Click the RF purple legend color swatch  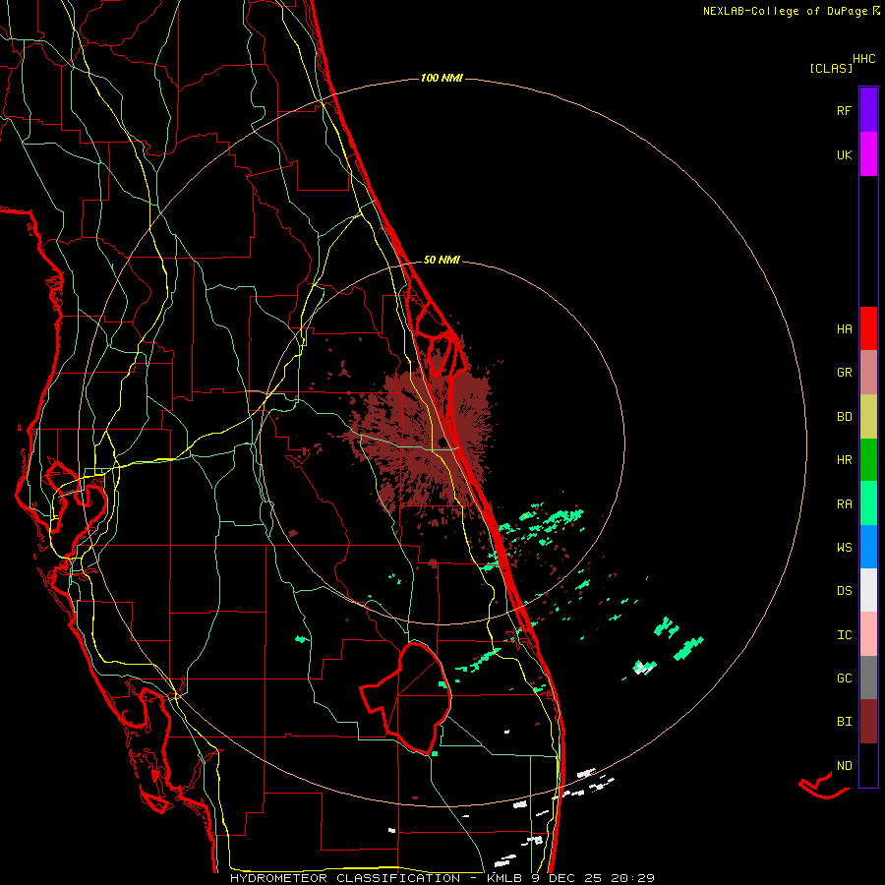coord(868,109)
